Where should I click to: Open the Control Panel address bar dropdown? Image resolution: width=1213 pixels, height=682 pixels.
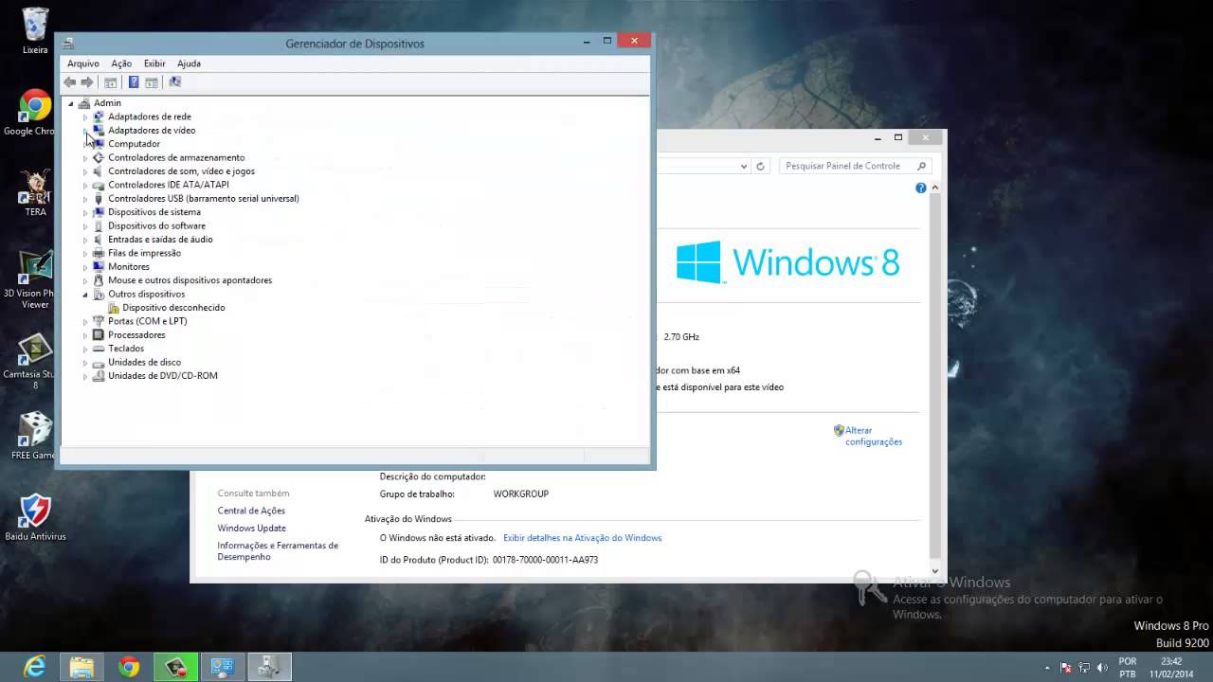(x=744, y=166)
